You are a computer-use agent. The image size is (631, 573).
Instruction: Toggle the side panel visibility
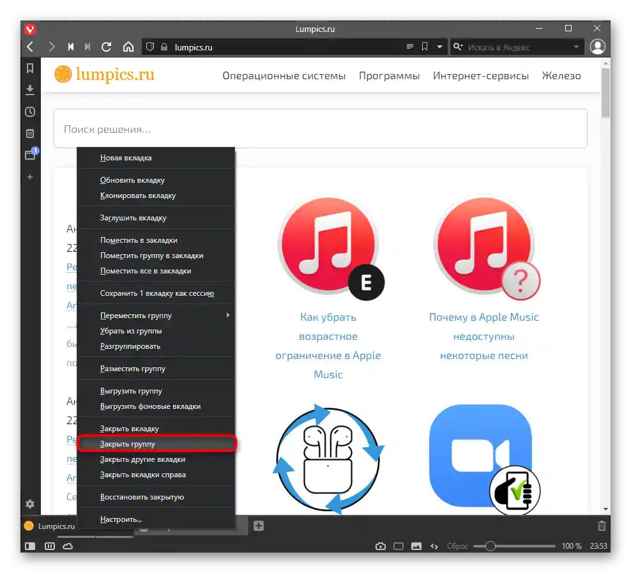(30, 546)
